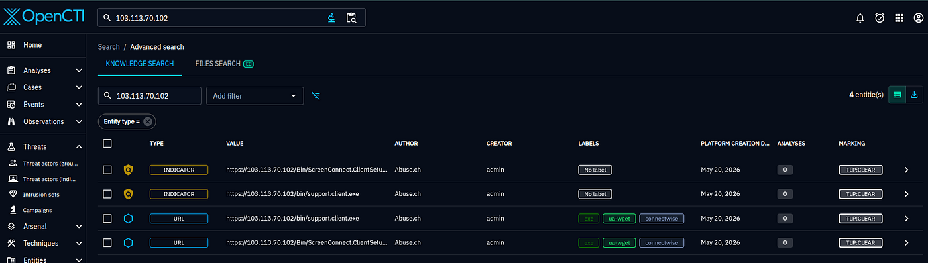Expand the Cases sidebar menu chevron

[x=79, y=87]
